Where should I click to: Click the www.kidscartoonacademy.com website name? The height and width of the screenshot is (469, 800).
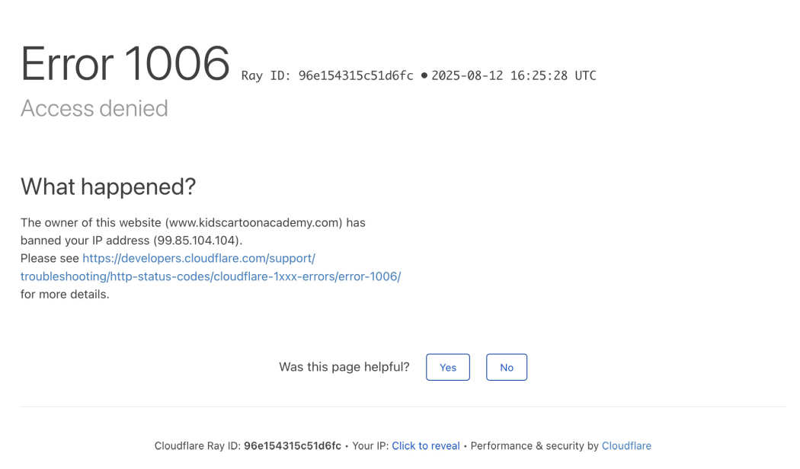pos(254,223)
